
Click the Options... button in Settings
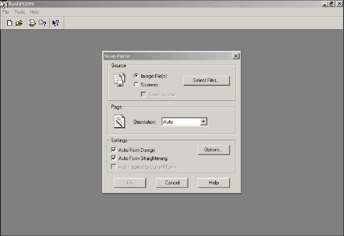pos(214,150)
